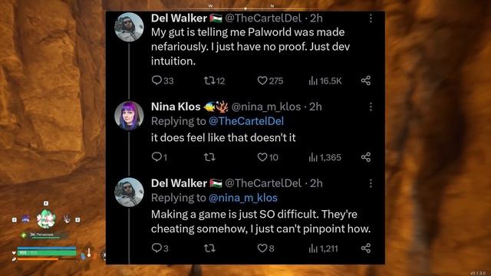Screen dimensions: 491x276
Task: Expand more options on the last Del Walker reply
Action: pyautogui.click(x=371, y=183)
